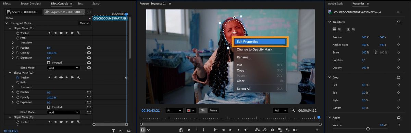Select the Clip mode button
The image size is (411, 133).
(203, 110)
